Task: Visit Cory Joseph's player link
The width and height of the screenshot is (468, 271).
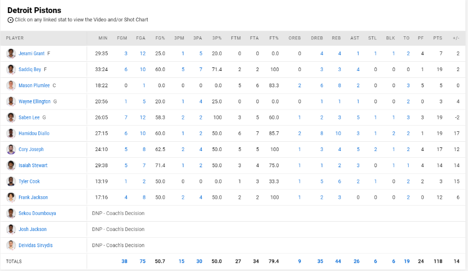Action: point(31,150)
